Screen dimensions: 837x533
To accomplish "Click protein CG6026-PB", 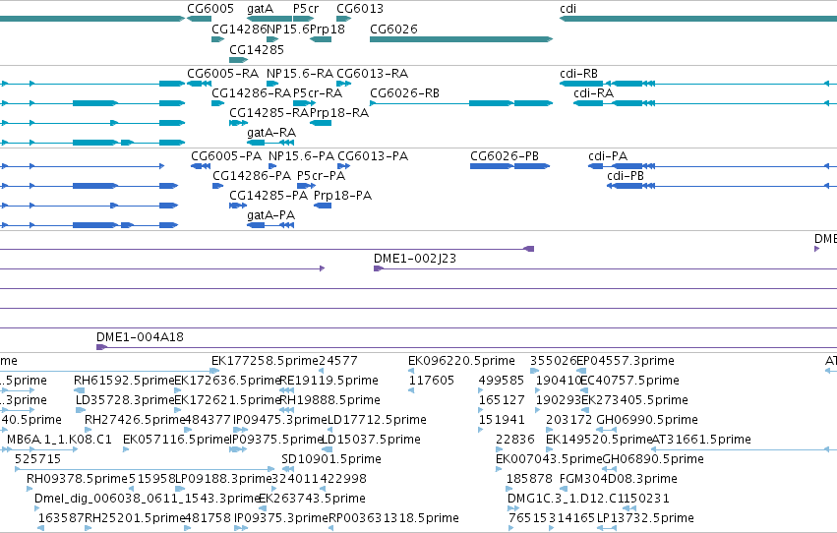I will pyautogui.click(x=505, y=155).
